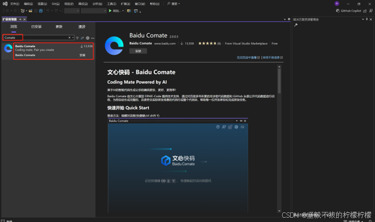
Task: Open the start button dropdown arrow
Action: click(x=123, y=11)
